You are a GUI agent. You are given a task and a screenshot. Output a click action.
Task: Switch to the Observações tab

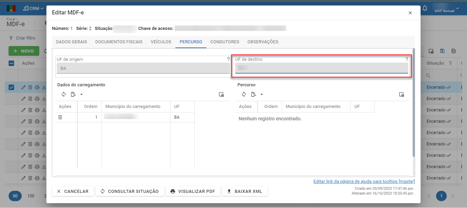click(x=263, y=42)
